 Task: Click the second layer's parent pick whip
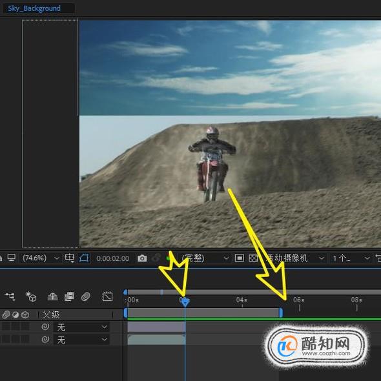45,339
